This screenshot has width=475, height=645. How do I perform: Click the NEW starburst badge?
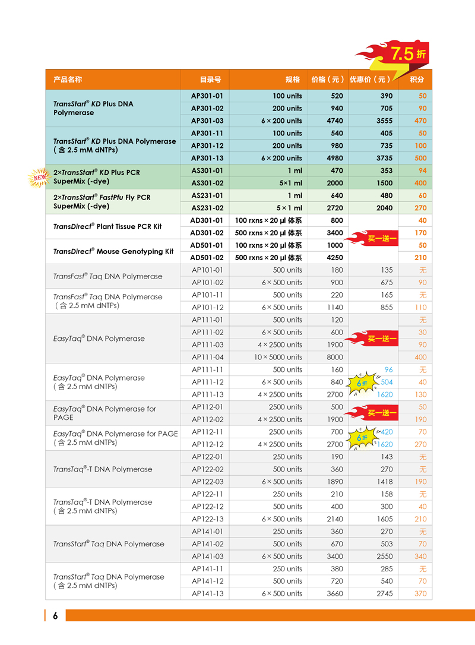pyautogui.click(x=40, y=177)
